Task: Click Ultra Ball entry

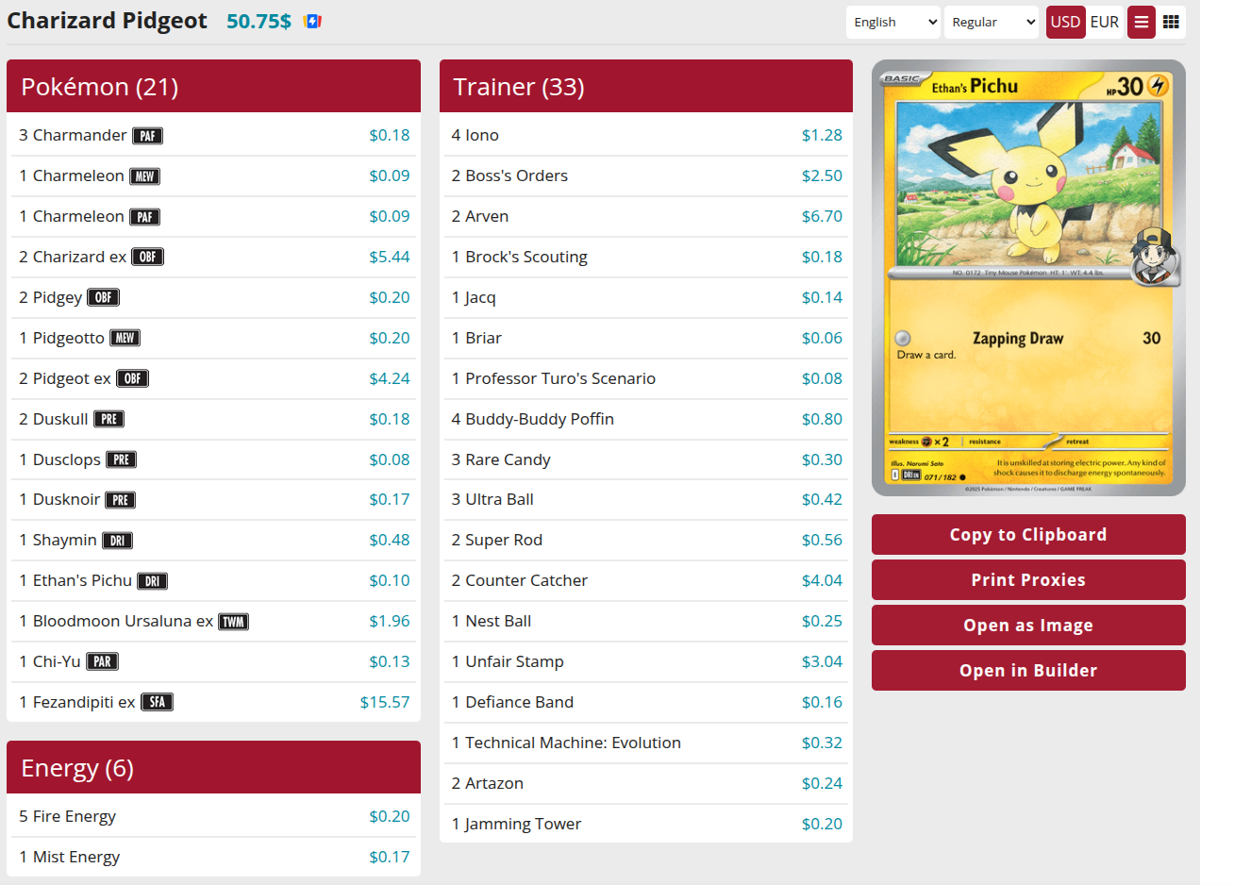Action: (x=646, y=500)
